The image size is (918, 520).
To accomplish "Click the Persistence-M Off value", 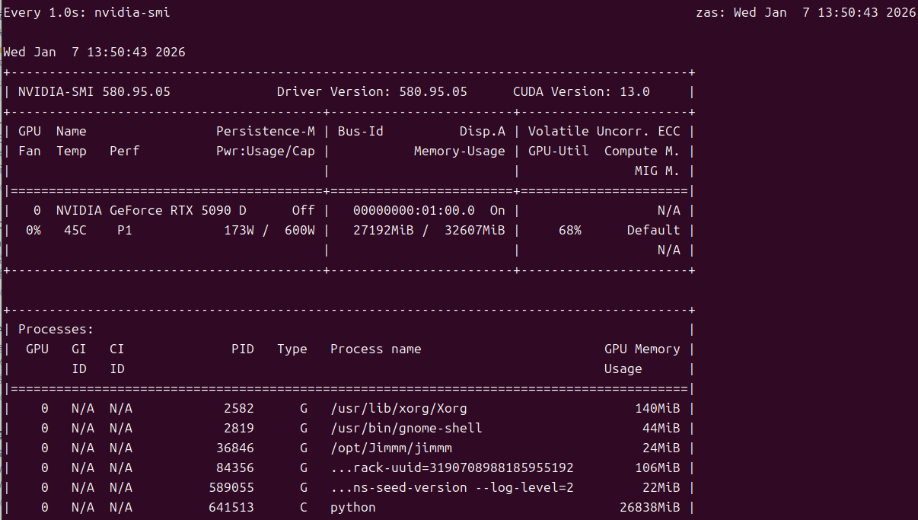I will [304, 210].
